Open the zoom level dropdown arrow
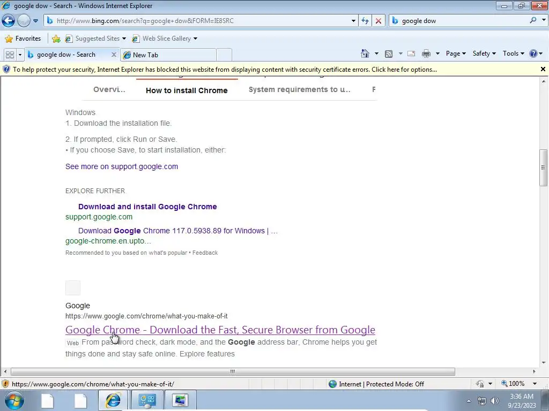This screenshot has width=549, height=411. click(535, 384)
